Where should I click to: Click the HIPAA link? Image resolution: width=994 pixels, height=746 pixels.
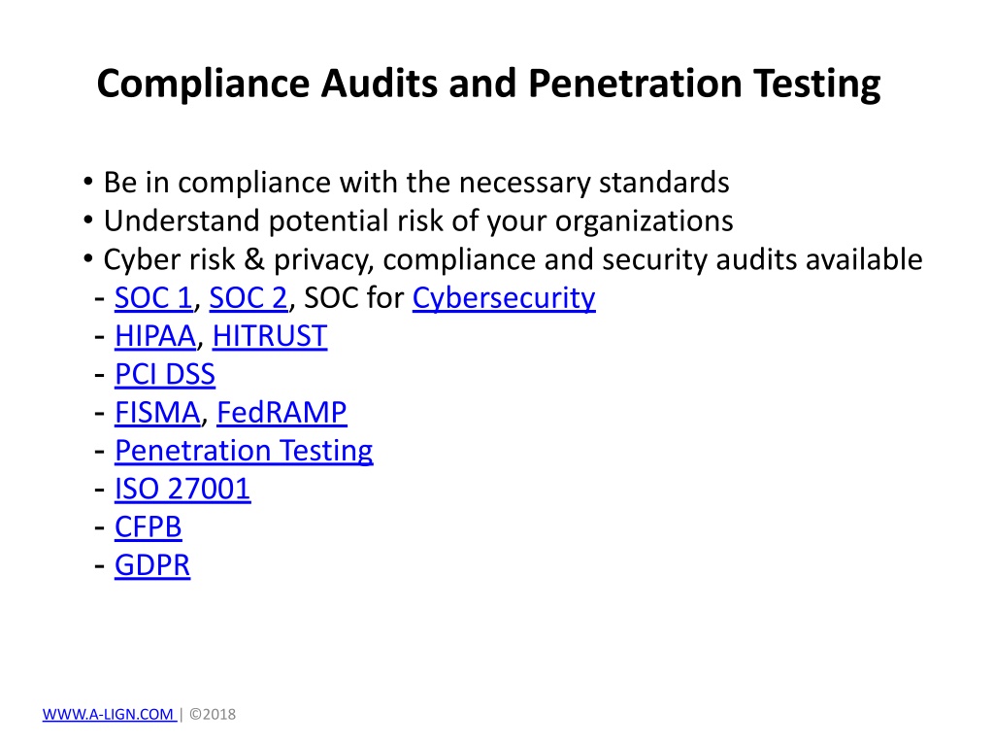[155, 336]
